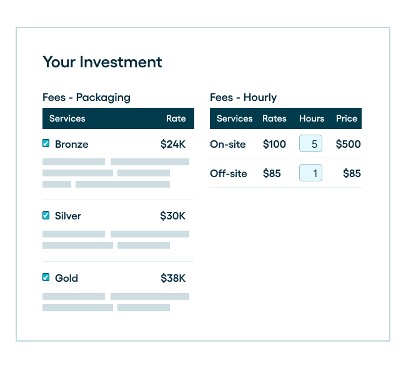Uncheck the Bronze package checkbox
Screen dimensions: 406x374
click(46, 143)
